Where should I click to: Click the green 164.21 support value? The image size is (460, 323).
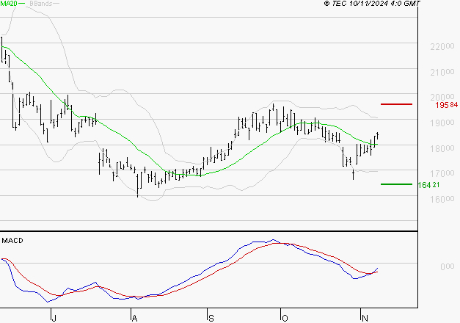428,185
